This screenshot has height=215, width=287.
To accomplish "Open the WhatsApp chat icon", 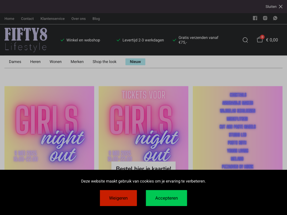I will click(275, 18).
